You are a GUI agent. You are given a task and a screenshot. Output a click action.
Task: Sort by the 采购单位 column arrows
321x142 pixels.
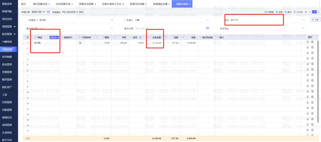click(79, 37)
